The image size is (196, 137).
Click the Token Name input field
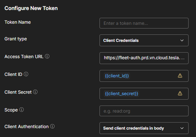[x=144, y=23]
